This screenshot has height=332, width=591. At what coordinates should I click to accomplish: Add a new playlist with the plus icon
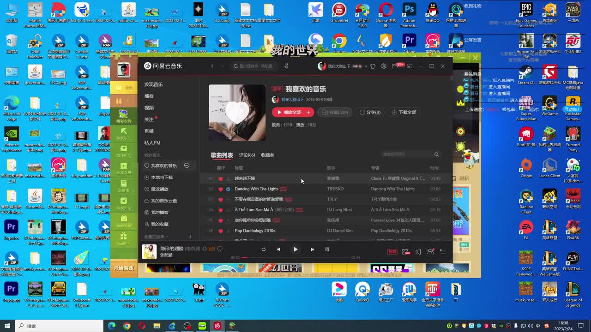(x=190, y=237)
